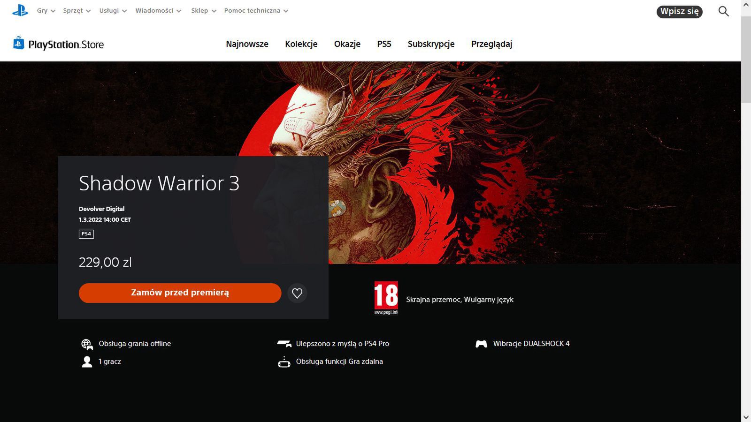Open the Kolekcje store tab
This screenshot has width=751, height=422.
301,44
